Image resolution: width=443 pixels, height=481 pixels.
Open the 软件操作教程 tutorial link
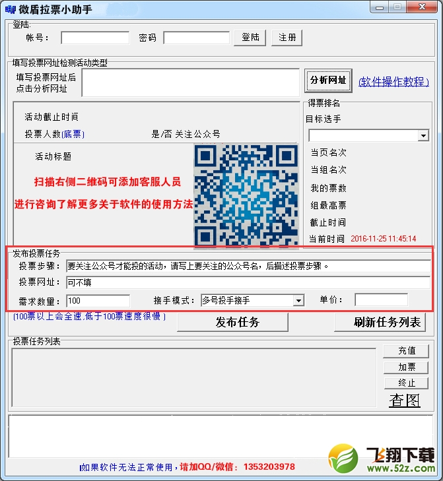393,82
